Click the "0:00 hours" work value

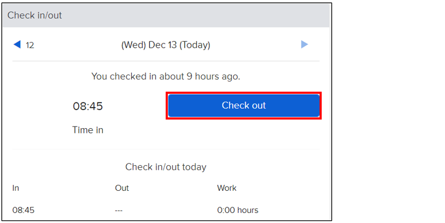coord(238,210)
